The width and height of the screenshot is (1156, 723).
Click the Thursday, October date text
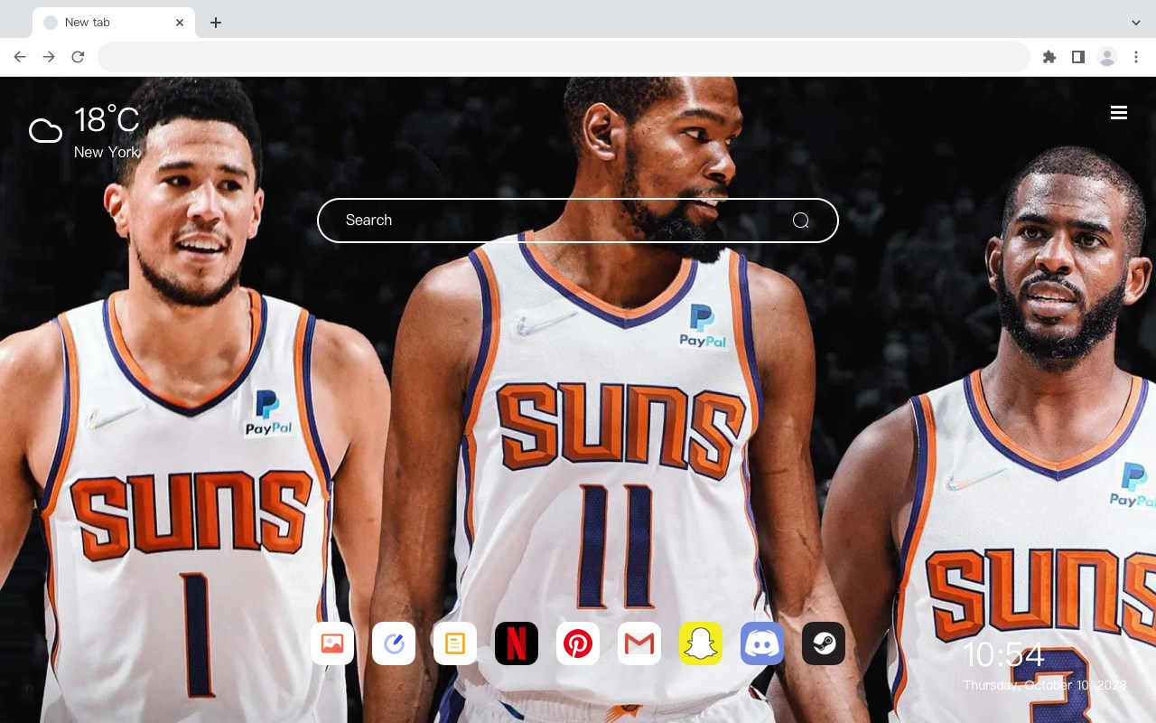[1045, 685]
